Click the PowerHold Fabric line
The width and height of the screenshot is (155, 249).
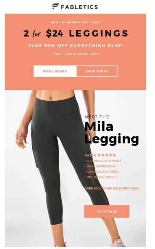(x=102, y=172)
